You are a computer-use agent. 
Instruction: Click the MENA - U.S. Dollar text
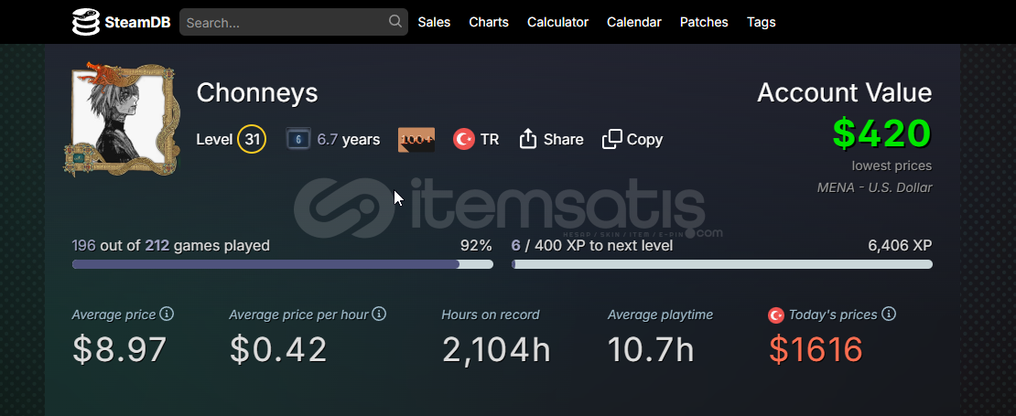(x=875, y=187)
